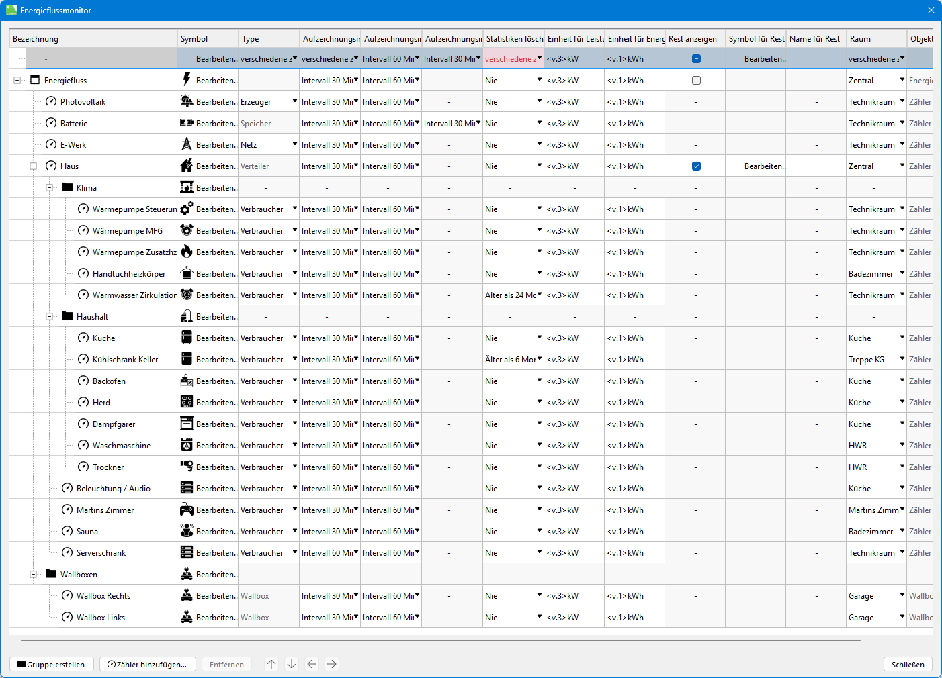Click the Martins Zimmer gamepad symbol icon

pyautogui.click(x=187, y=510)
